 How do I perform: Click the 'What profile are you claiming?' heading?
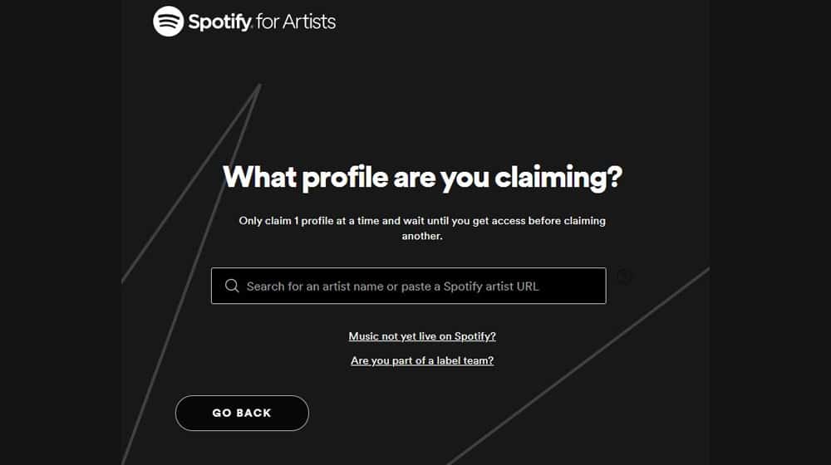click(422, 177)
